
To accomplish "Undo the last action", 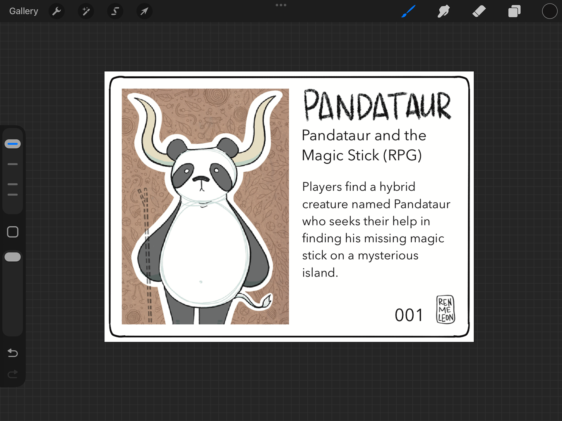I will pos(13,353).
